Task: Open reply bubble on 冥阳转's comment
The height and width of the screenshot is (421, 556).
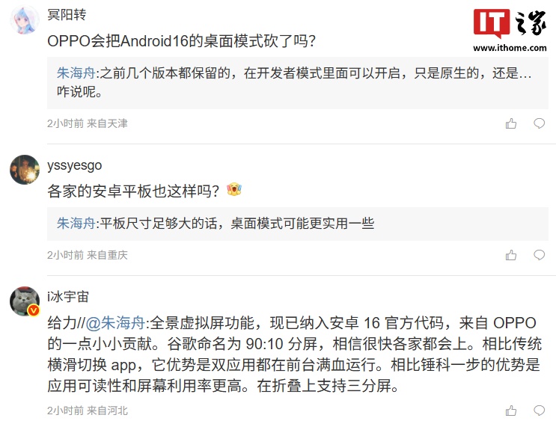Action: click(539, 123)
